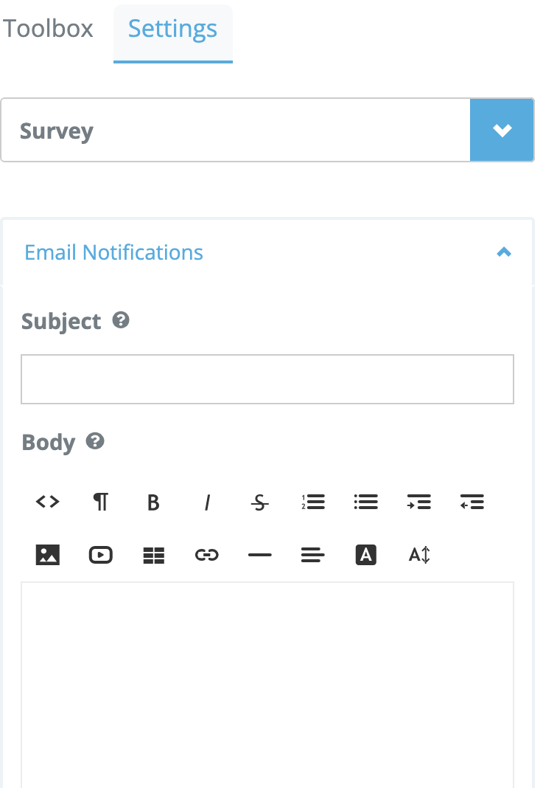
Task: Open the Survey dropdown arrow
Action: coord(502,131)
